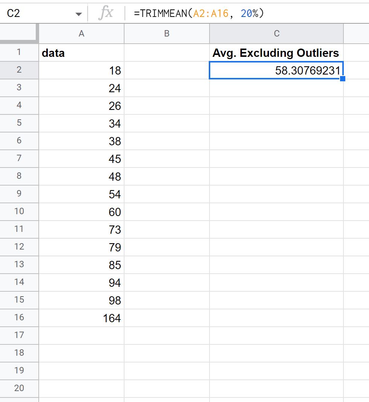Open the Name box dropdown arrow

click(x=79, y=14)
